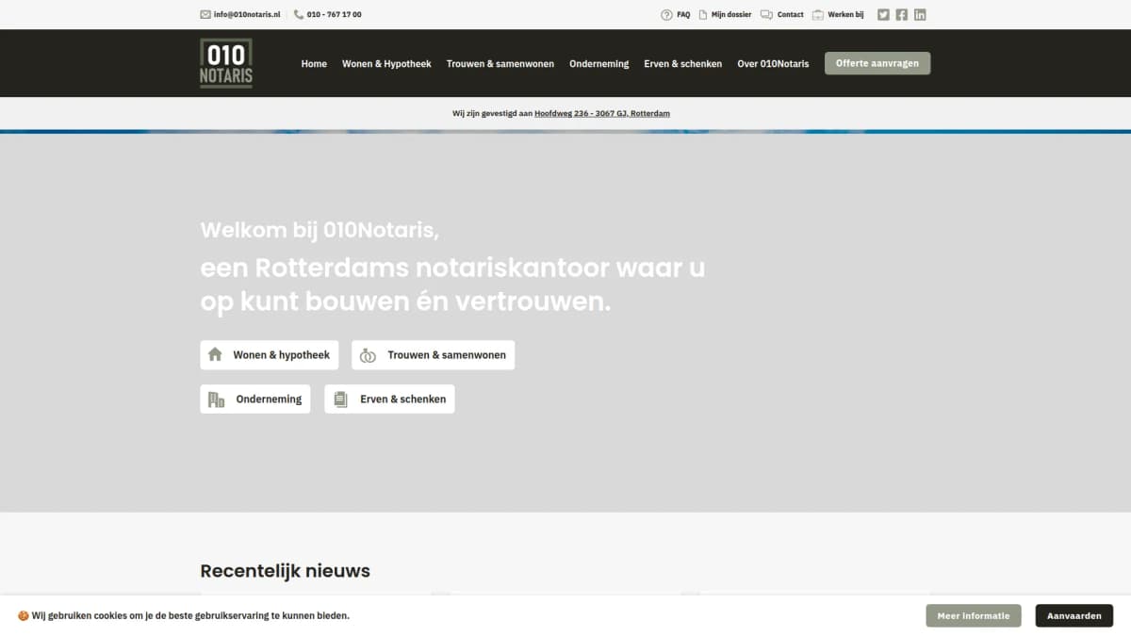Click the 010 Notaris logo
Image resolution: width=1131 pixels, height=636 pixels.
pyautogui.click(x=226, y=63)
